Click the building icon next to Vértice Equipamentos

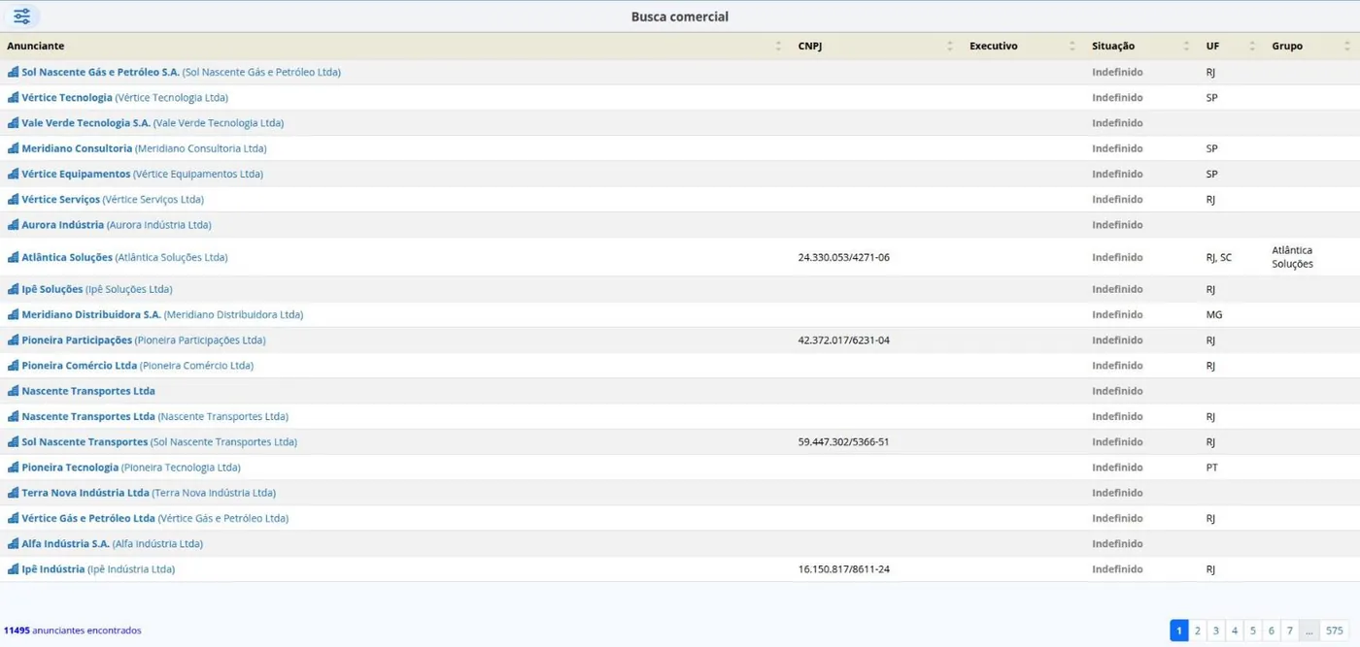pos(14,174)
